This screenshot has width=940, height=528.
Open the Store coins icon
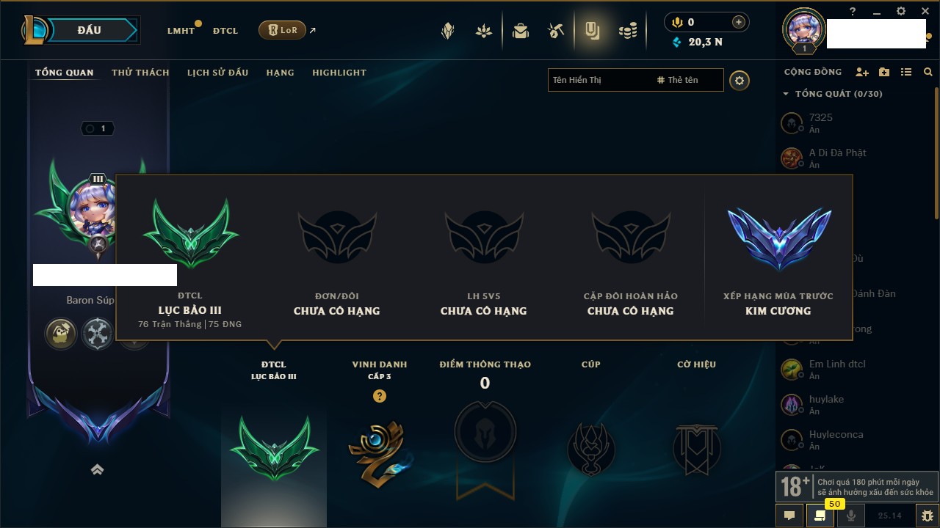coord(628,31)
